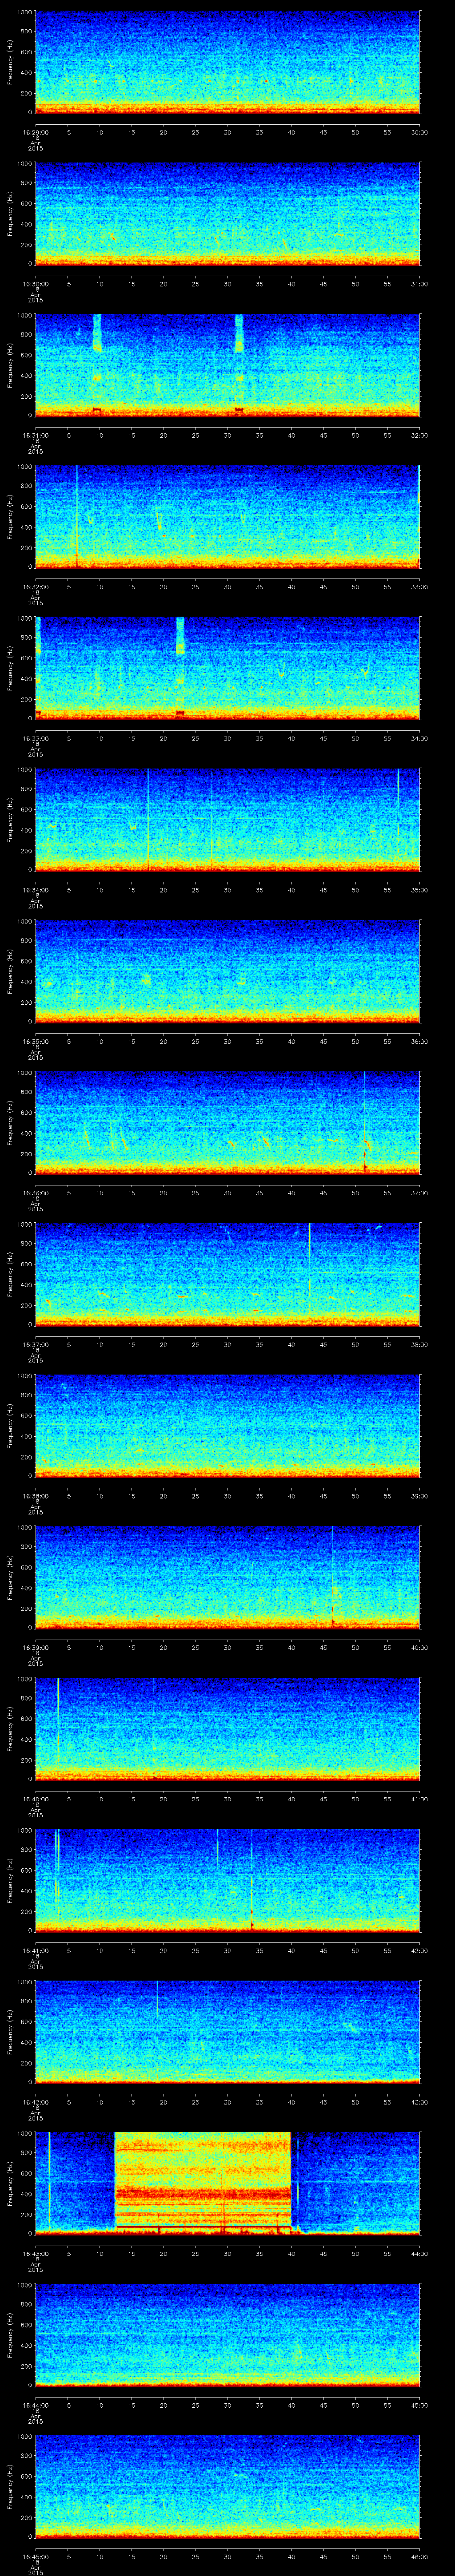Click the 16:38:00 start time label
455x2576 pixels.
coord(35,1496)
